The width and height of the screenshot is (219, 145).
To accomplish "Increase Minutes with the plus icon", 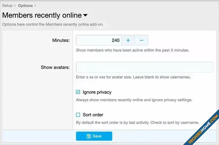I will 128,40.
